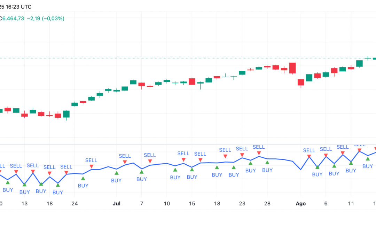Screen dimensions: 376x235
Task: Click the large red candle just before Ago
Action: (292, 68)
